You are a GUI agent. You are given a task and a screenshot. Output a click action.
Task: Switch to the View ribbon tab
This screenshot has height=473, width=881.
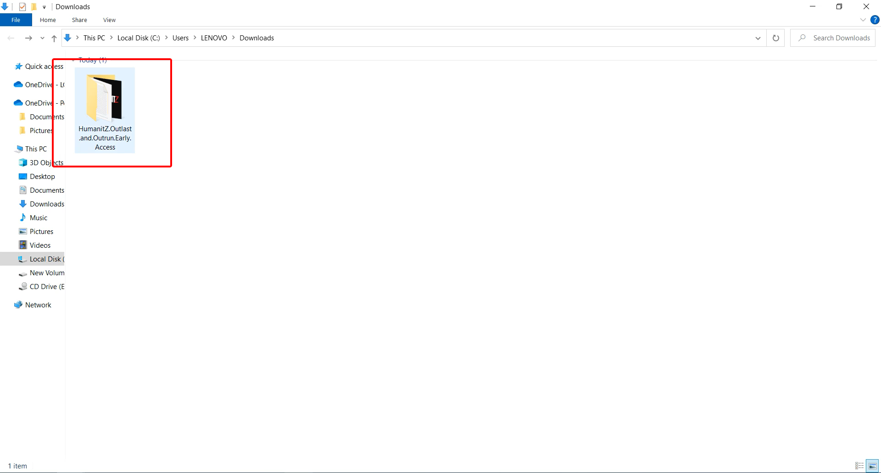point(109,20)
